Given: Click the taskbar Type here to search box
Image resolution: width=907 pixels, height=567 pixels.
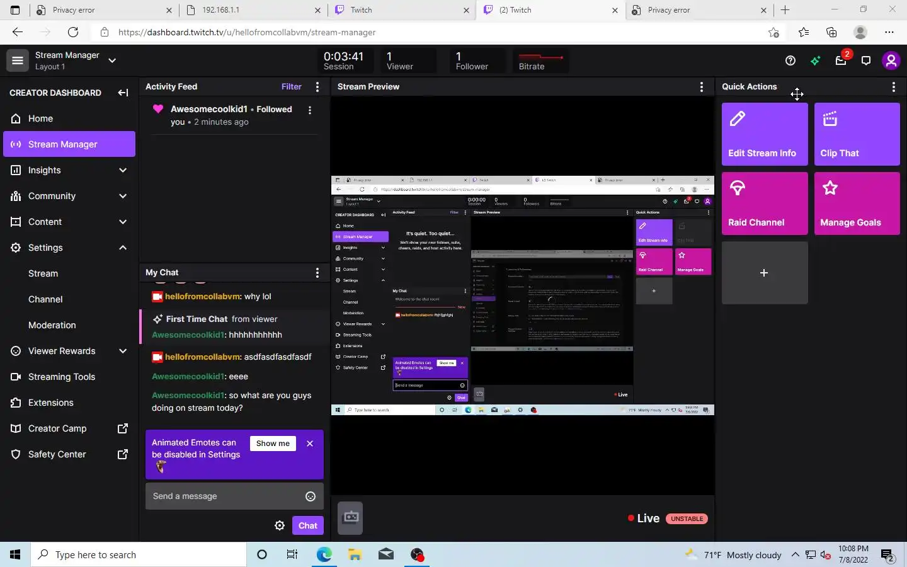Looking at the screenshot, I should coord(139,555).
